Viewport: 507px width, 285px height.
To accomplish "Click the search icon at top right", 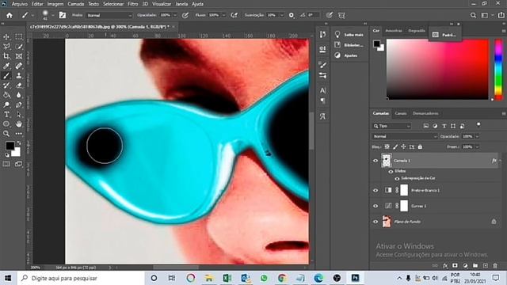I will tap(473, 15).
